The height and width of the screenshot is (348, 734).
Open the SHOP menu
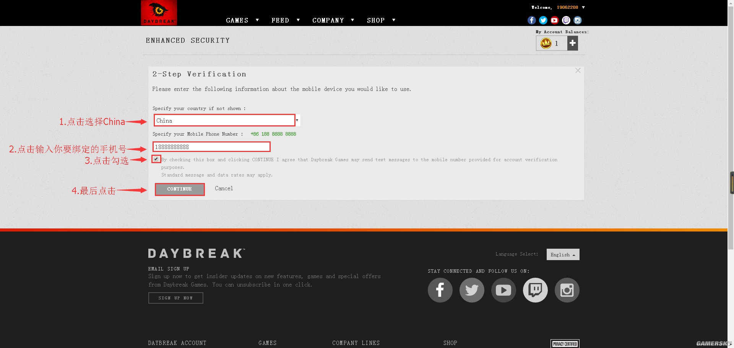376,20
